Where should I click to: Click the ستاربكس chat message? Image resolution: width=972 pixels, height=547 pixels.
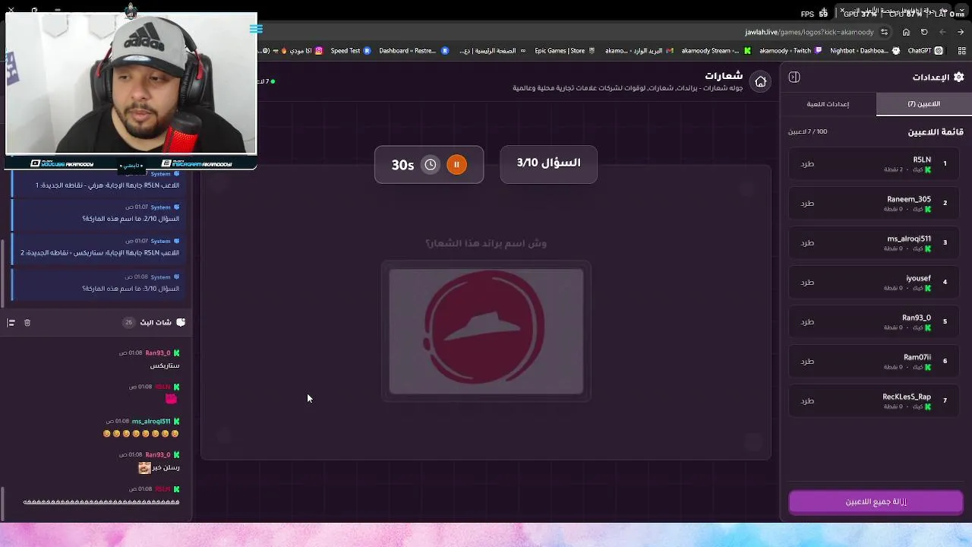(165, 366)
